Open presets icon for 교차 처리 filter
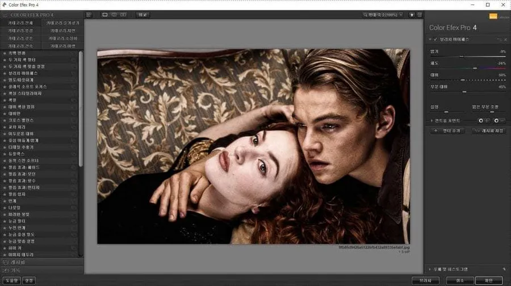511x286 pixels. 73,127
